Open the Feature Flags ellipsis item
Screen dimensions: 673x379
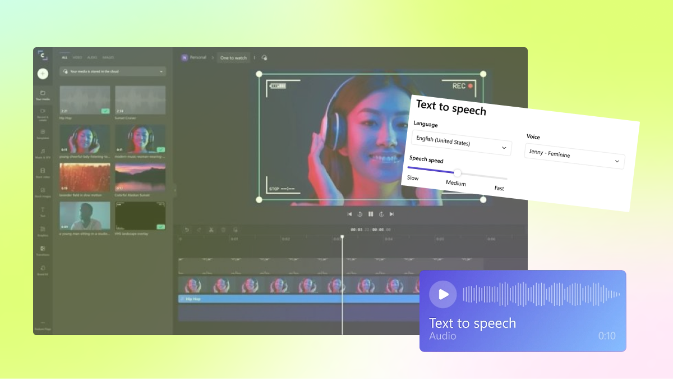pos(43,325)
